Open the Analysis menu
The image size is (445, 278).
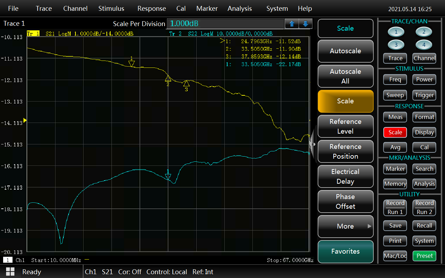pos(239,9)
